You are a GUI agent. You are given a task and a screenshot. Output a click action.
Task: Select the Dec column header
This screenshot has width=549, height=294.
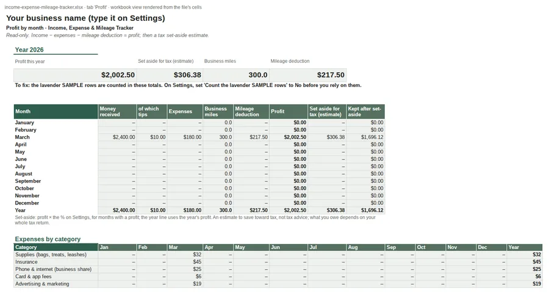491,247
